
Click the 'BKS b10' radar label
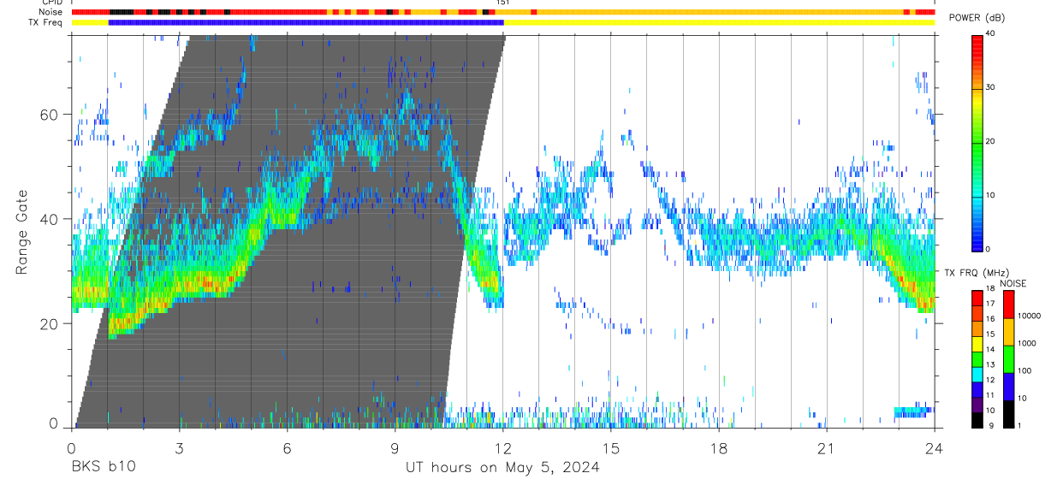point(103,468)
